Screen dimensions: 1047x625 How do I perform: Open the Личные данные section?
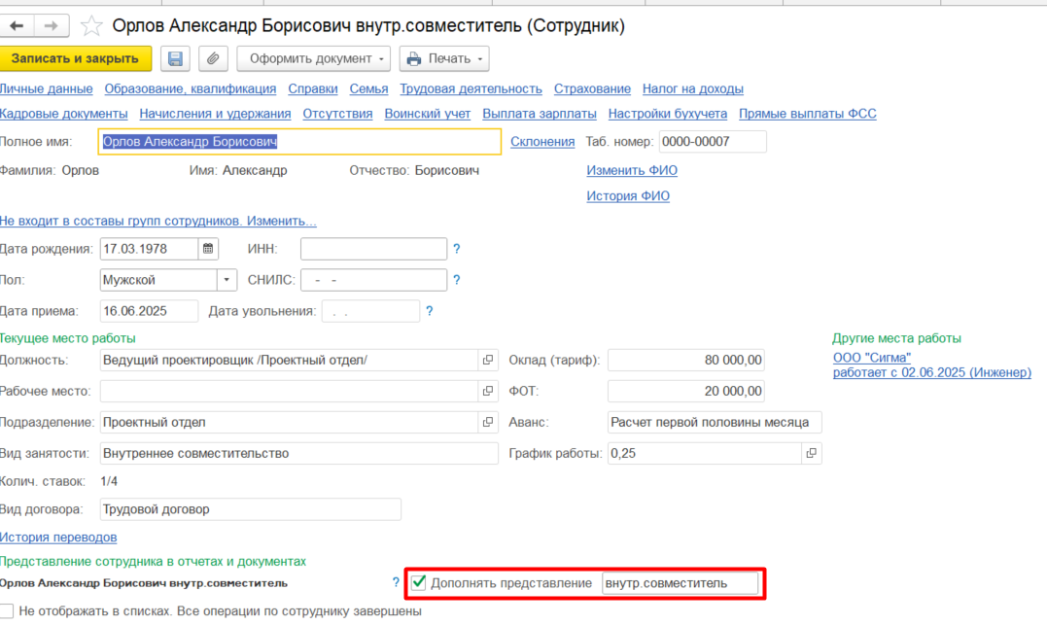46,88
